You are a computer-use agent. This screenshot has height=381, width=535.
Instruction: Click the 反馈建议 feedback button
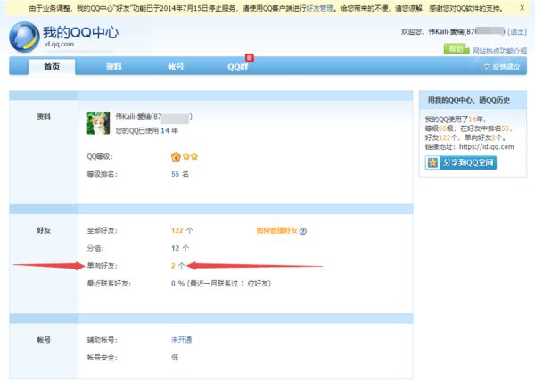tap(500, 67)
